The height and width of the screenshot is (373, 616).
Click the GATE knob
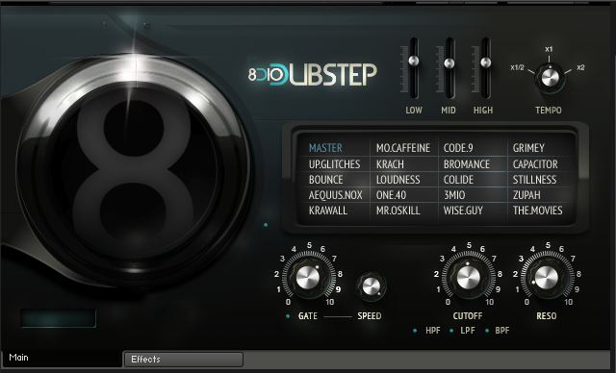tap(308, 277)
